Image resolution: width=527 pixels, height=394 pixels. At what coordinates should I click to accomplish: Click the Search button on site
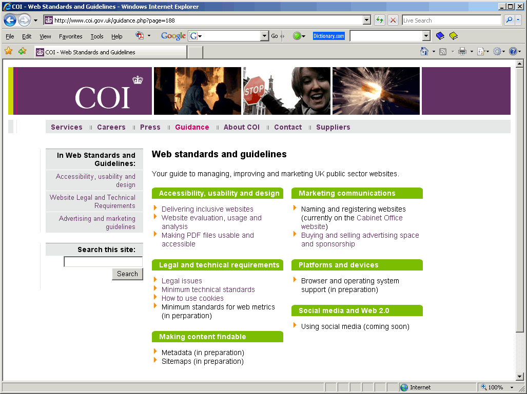click(127, 274)
